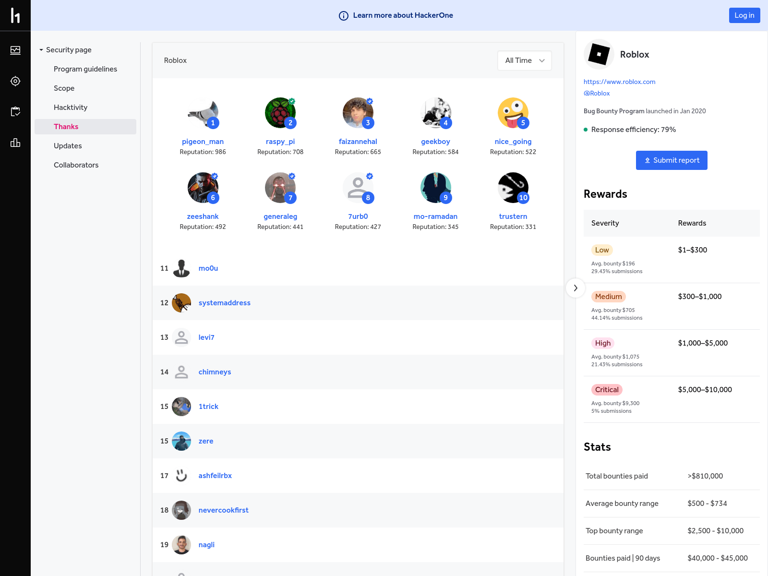Open Program guidelines page
The image size is (768, 576).
tap(85, 69)
